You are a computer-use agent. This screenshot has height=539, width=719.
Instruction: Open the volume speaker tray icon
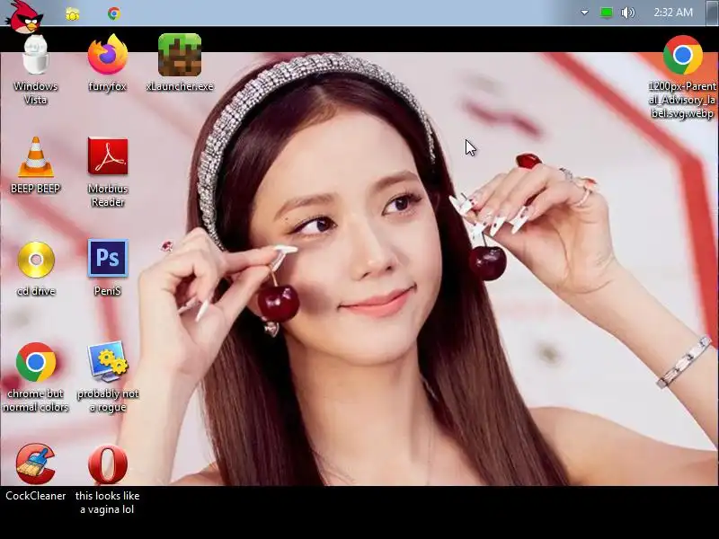[627, 13]
